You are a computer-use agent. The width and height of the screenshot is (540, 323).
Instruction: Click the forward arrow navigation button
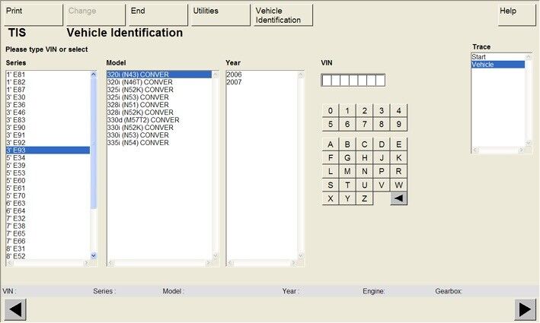click(525, 309)
